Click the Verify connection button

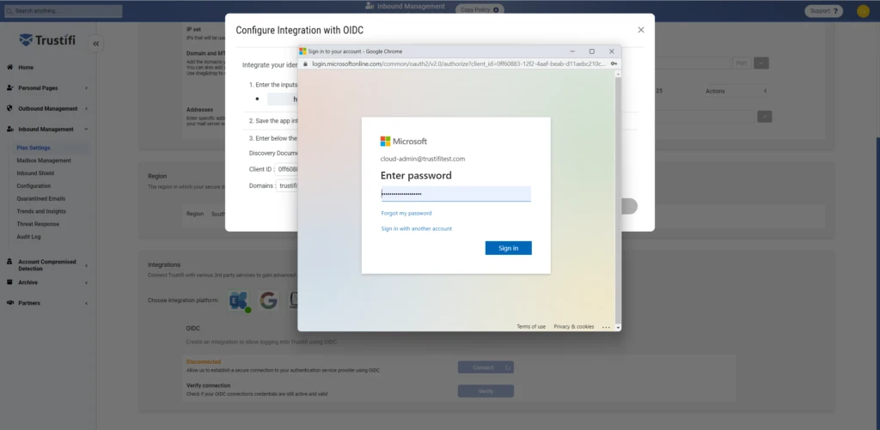pos(486,391)
